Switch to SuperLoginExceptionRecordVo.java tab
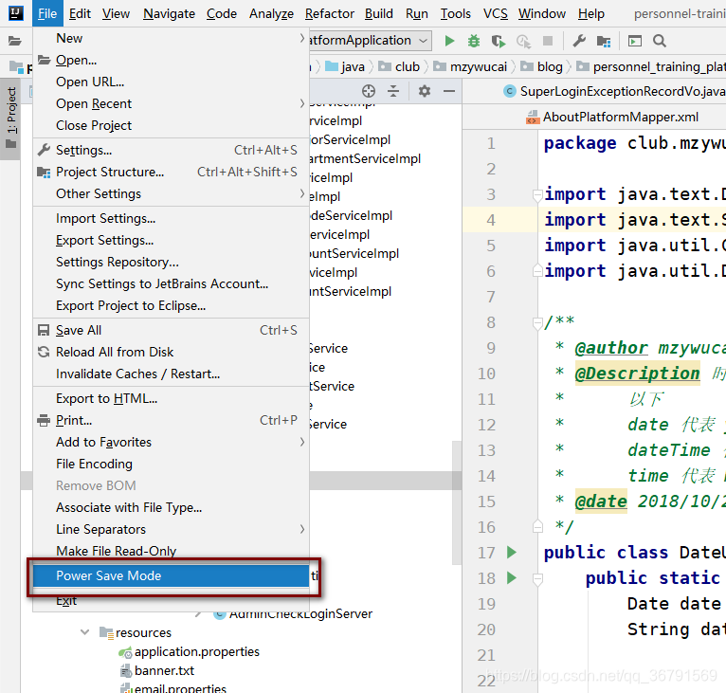This screenshot has width=726, height=693. pos(614,91)
